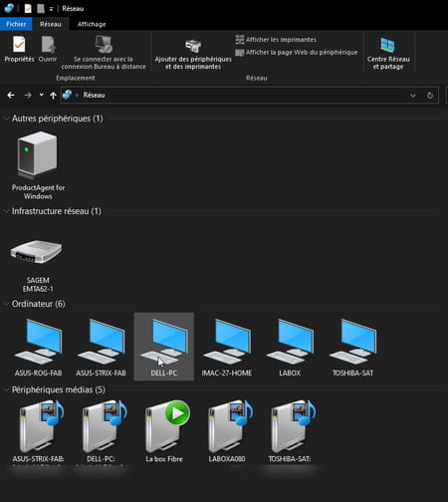Go back with the left arrow
Screen dimensions: 448x502
[11, 96]
